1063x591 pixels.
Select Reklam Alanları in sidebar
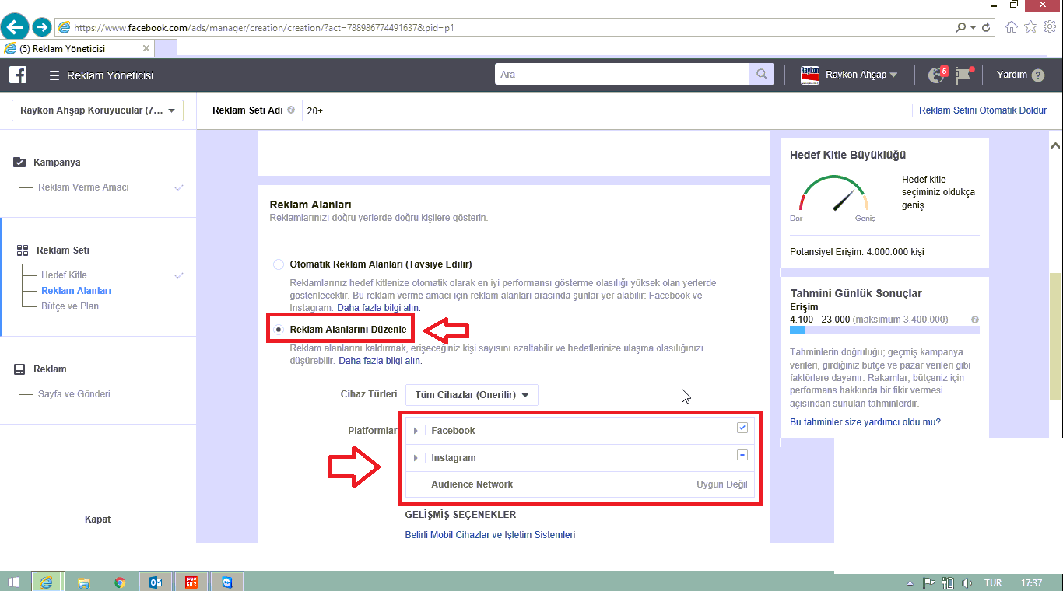point(76,291)
